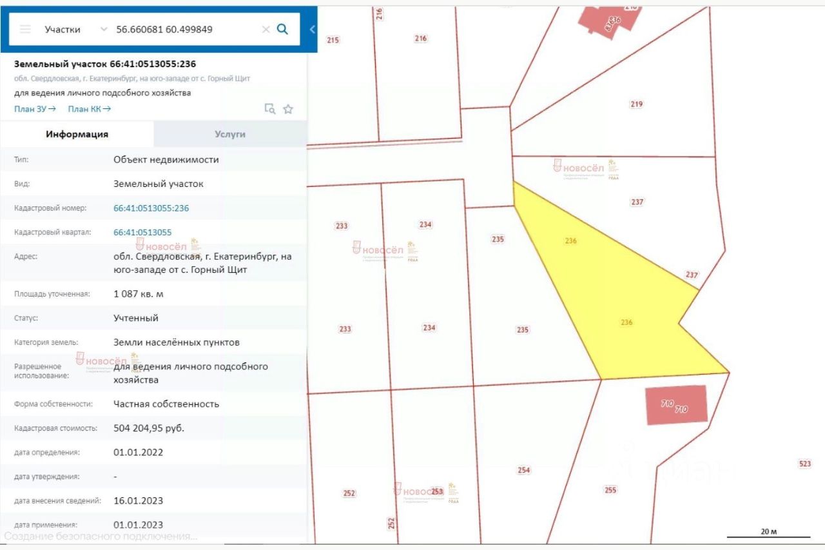Image resolution: width=825 pixels, height=550 pixels.
Task: Open the План ЗУ link
Action: [x=35, y=108]
